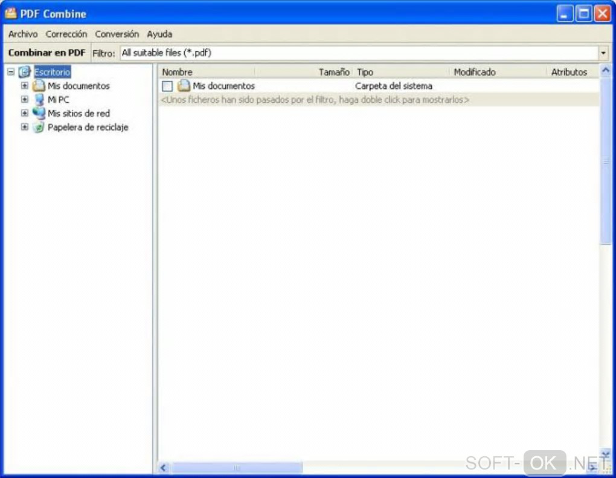This screenshot has height=478, width=616.
Task: Click the PDF Combine title bar app icon
Action: coord(11,13)
